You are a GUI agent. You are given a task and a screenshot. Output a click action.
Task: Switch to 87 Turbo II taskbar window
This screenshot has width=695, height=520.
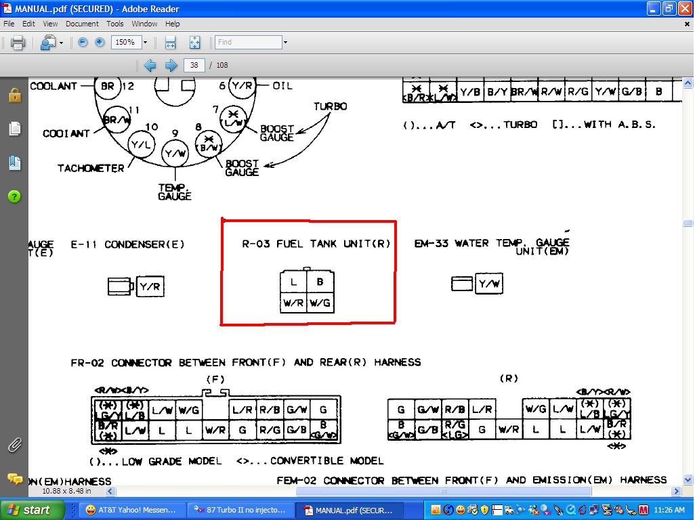[240, 510]
